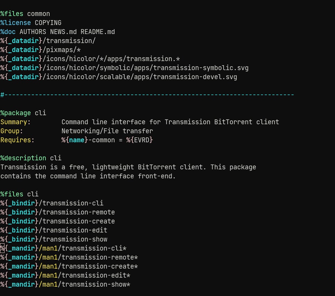The height and width of the screenshot is (296, 335).
Task: Click 'Transmission is a free, lightweight' line
Action: pos(128,167)
